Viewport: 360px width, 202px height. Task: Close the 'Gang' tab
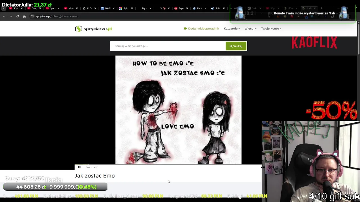[40, 8]
